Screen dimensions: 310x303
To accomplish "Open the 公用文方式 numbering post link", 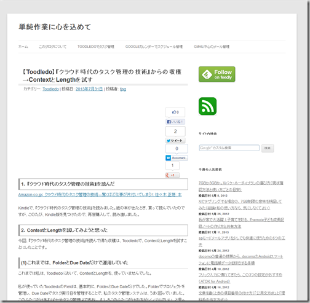I will (x=242, y=296).
